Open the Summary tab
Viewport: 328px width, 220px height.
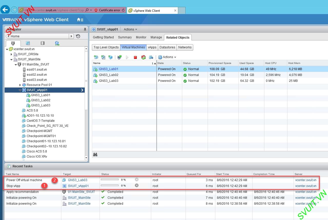point(125,37)
